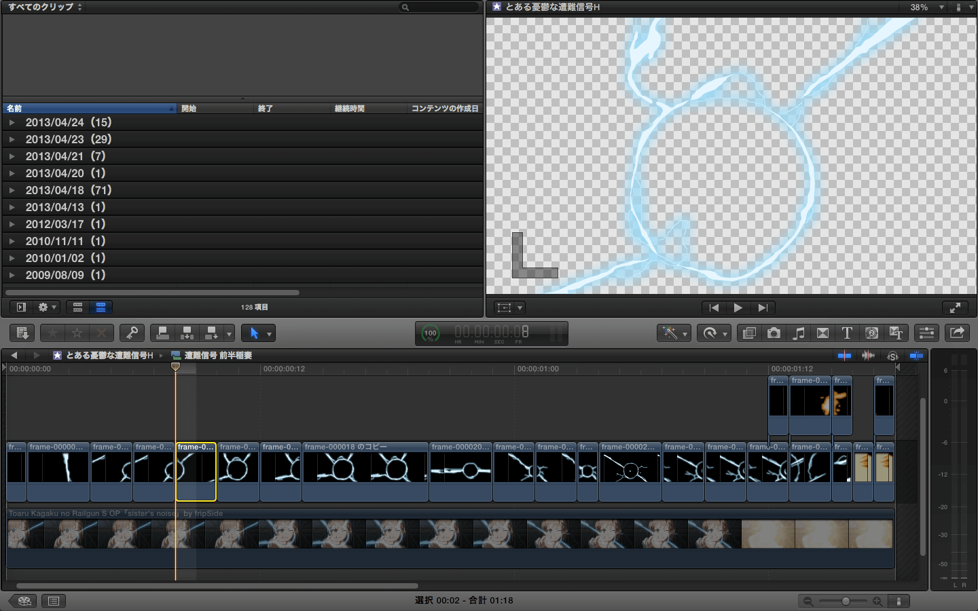Zoom out the timeline with the minus magnifier
The width and height of the screenshot is (978, 611).
(x=808, y=601)
